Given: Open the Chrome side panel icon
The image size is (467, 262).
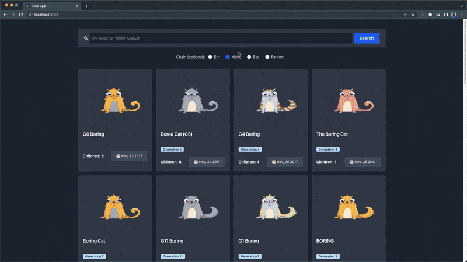Looking at the screenshot, I should coord(446,15).
